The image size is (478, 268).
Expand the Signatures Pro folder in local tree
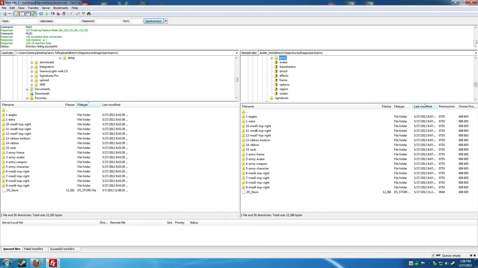tap(32, 76)
